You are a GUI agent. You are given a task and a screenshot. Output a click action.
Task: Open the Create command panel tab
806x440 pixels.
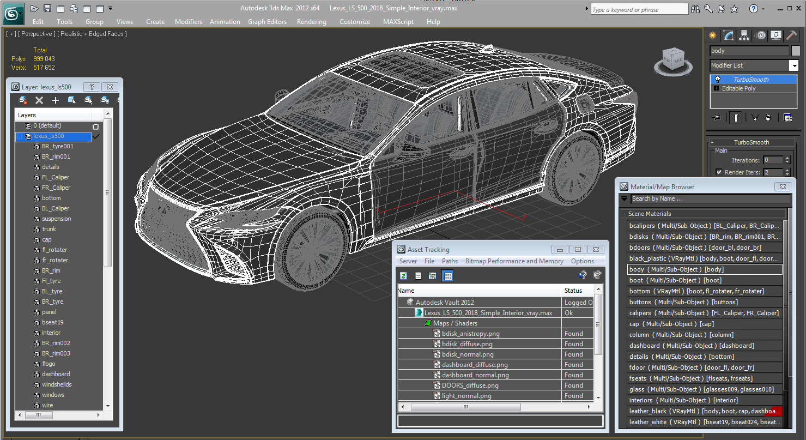(x=712, y=35)
